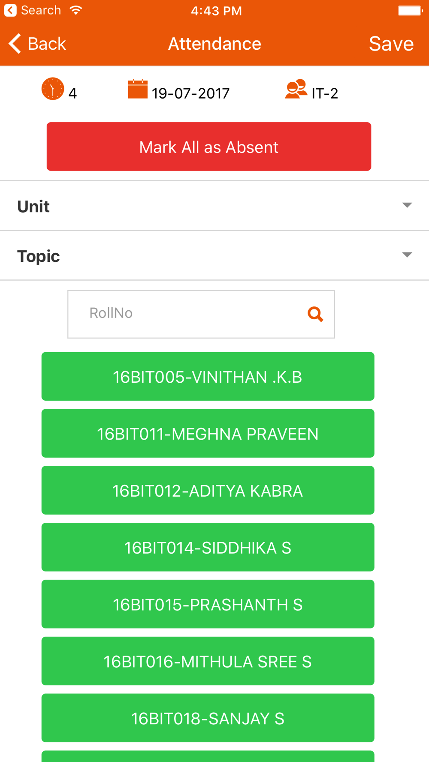This screenshot has height=762, width=429.
Task: Toggle attendance for 16BIT005-VINITHAN .K.B
Action: point(208,376)
